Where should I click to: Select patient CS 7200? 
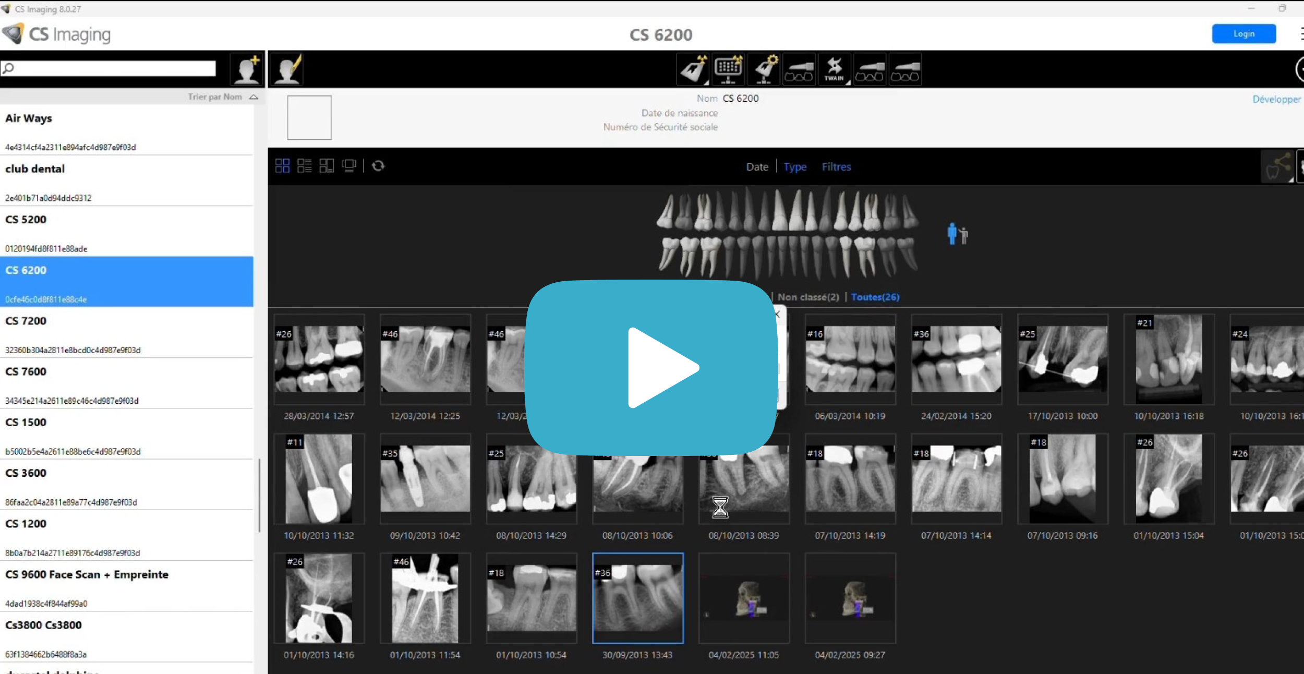127,332
